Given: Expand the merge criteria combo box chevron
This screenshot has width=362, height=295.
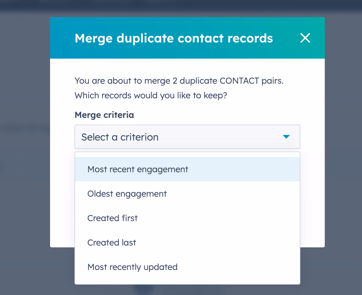Looking at the screenshot, I should [286, 137].
